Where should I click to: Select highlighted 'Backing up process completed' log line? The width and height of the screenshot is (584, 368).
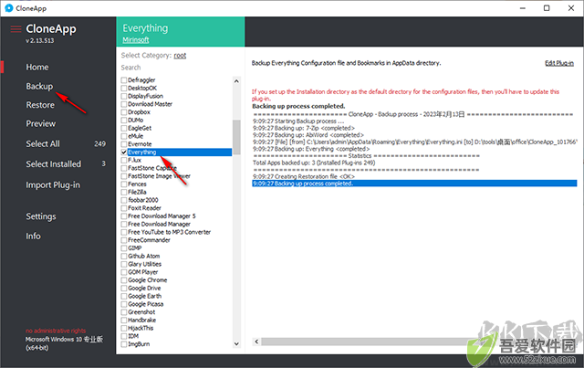(414, 184)
